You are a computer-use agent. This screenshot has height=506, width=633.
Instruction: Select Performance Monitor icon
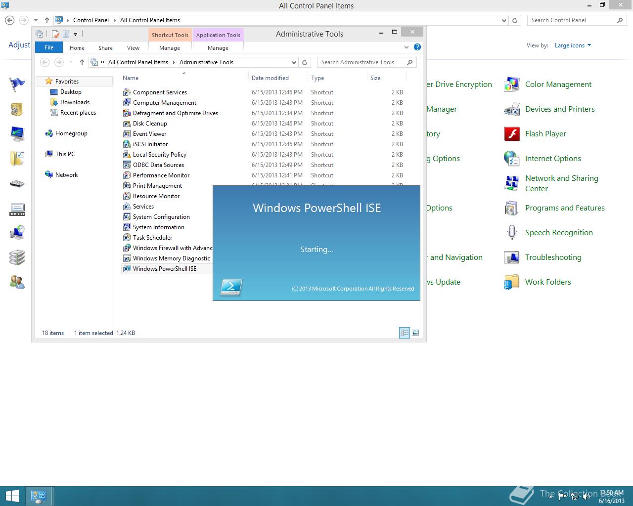click(127, 175)
